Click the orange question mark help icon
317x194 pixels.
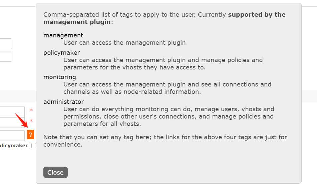pos(30,135)
